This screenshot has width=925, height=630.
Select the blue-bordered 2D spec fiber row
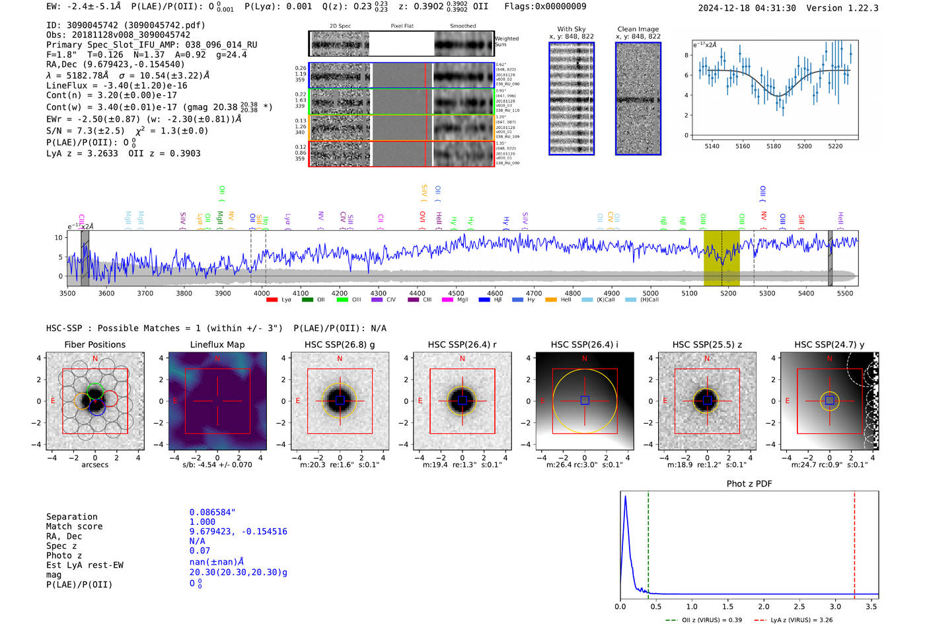point(401,75)
